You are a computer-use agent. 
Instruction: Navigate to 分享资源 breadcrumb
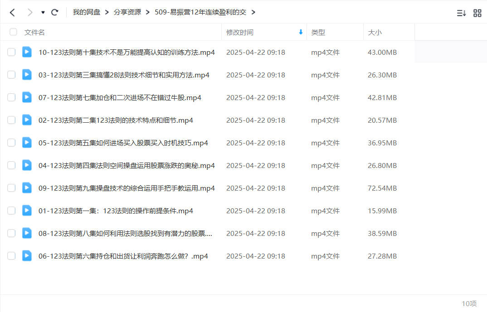click(127, 12)
